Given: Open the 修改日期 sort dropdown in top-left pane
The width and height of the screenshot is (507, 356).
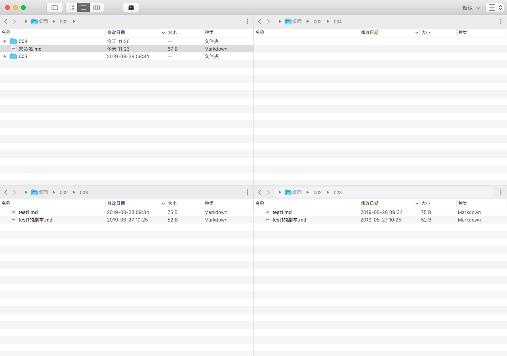Looking at the screenshot, I should tap(163, 32).
